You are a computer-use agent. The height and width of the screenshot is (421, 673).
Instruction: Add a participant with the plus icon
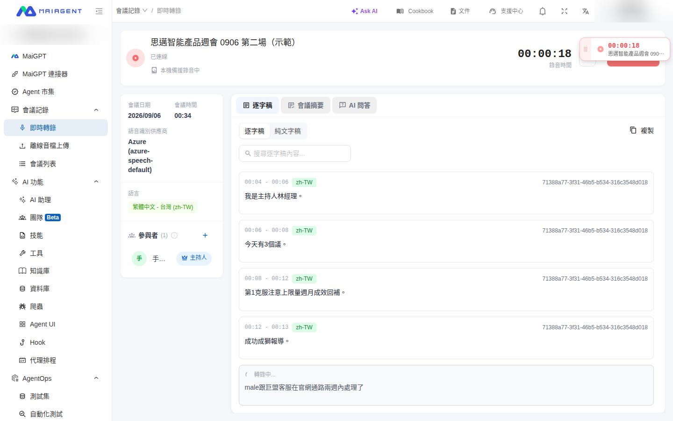(205, 235)
